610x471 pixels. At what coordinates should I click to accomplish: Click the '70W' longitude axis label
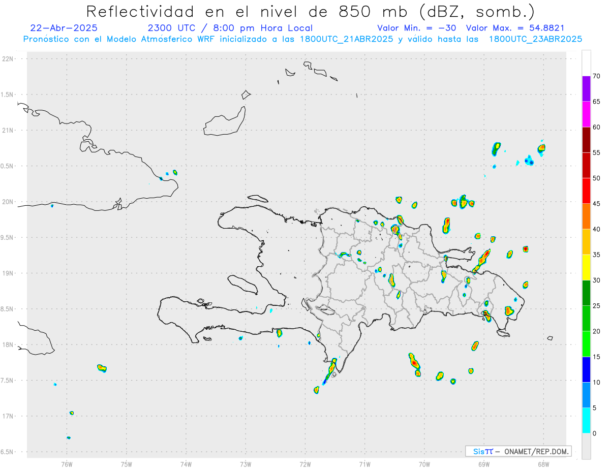tap(424, 463)
